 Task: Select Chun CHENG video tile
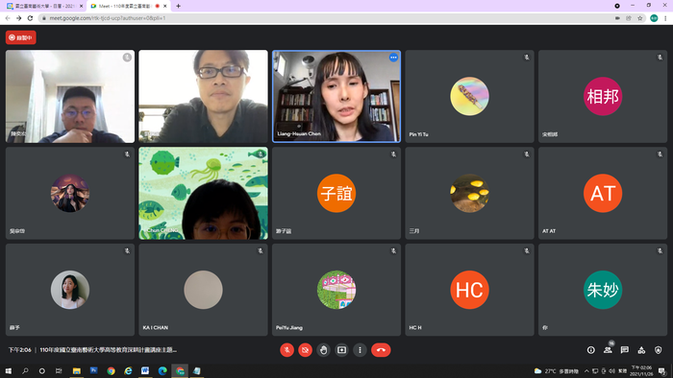[204, 193]
